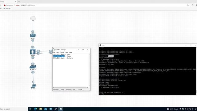The image size is (197, 111).
Task: Click the VTP Management Domain line
Action: (x=112, y=81)
